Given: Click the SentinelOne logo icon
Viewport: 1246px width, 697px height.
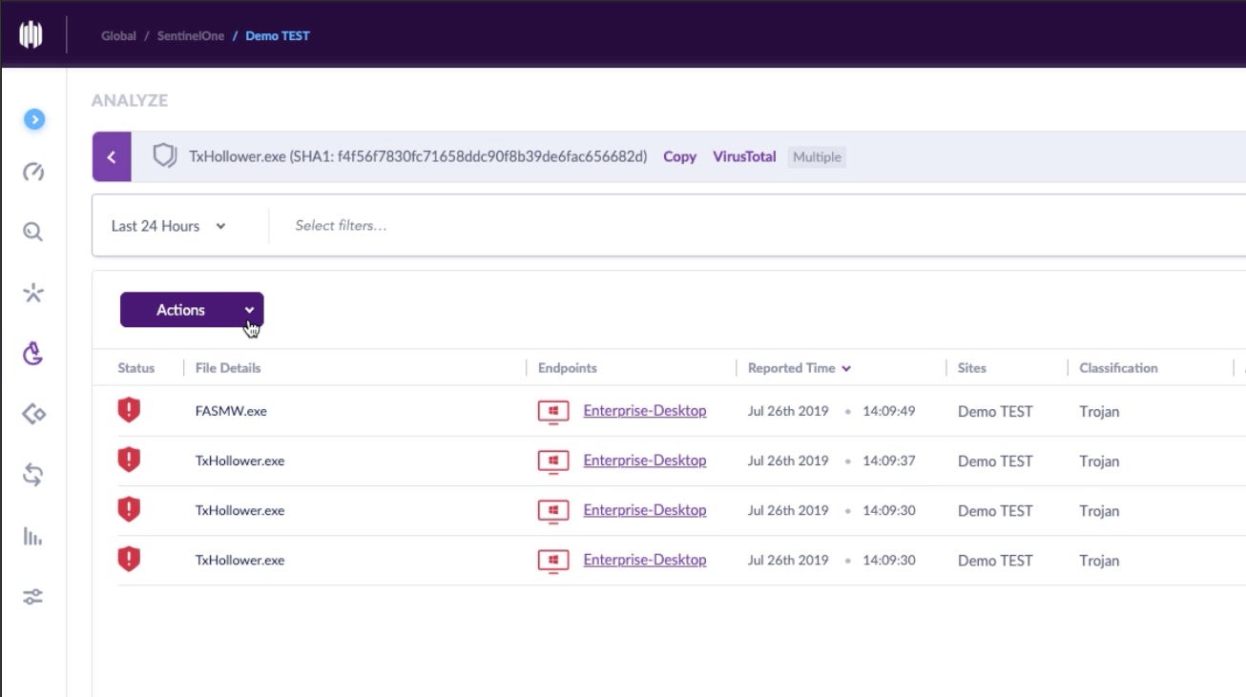Looking at the screenshot, I should [31, 35].
